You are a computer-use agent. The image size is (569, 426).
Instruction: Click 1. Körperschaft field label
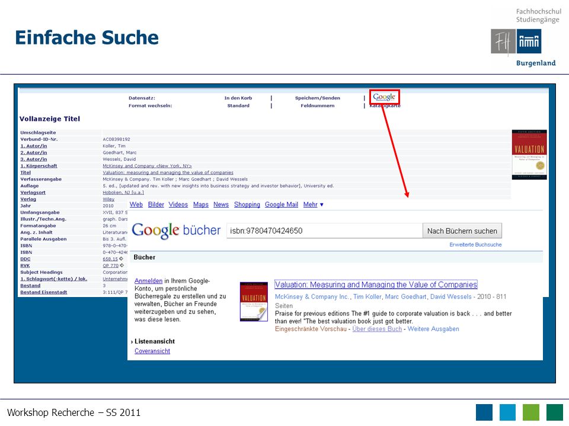tap(39, 166)
